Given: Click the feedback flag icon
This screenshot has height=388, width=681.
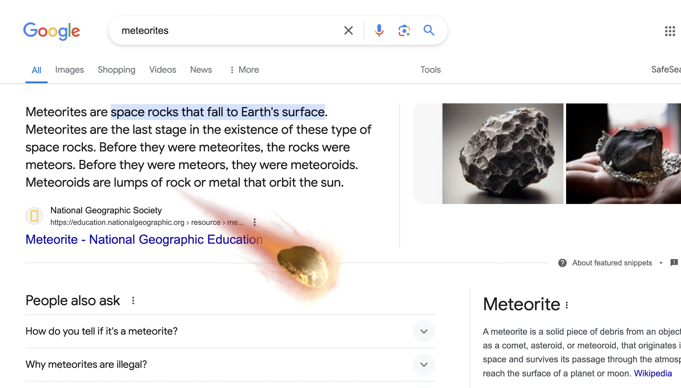Looking at the screenshot, I should (674, 262).
